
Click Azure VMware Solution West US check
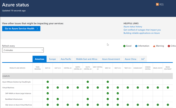108,82
